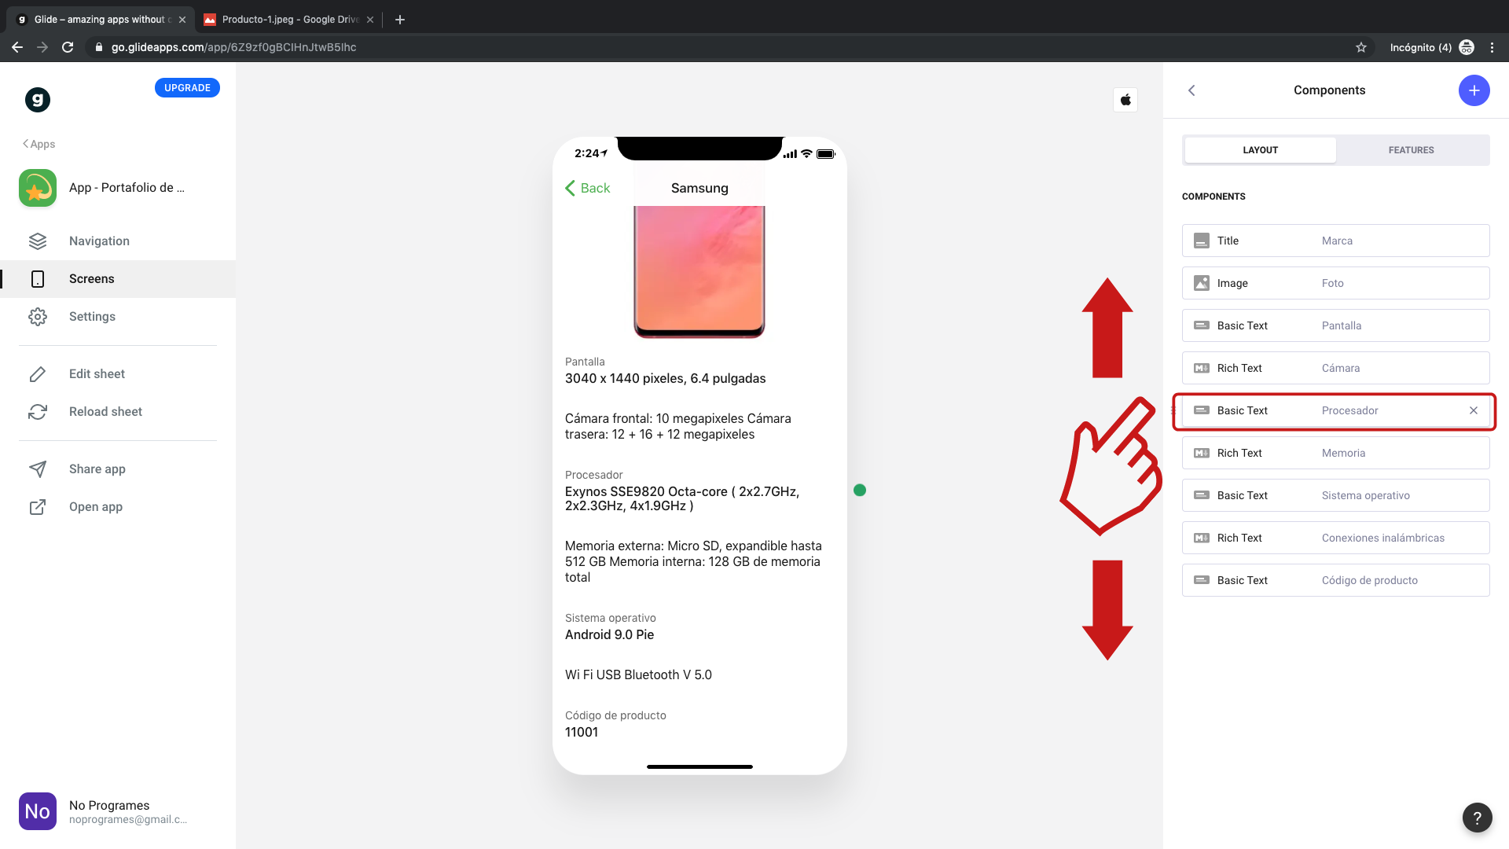Click the Settings gear icon
The image size is (1509, 849).
(38, 317)
